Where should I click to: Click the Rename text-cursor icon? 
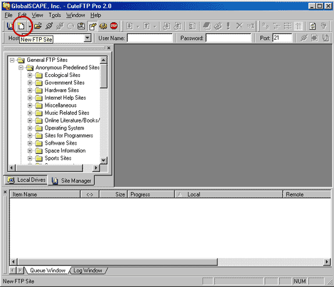coord(250,26)
